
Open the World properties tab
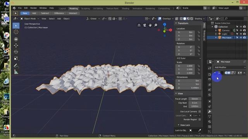coord(210,95)
